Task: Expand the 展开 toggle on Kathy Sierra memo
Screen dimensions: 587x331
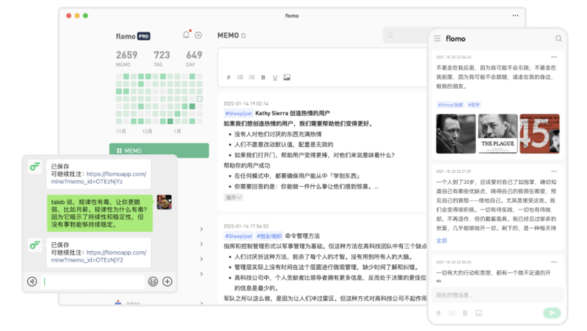Action: tap(233, 197)
